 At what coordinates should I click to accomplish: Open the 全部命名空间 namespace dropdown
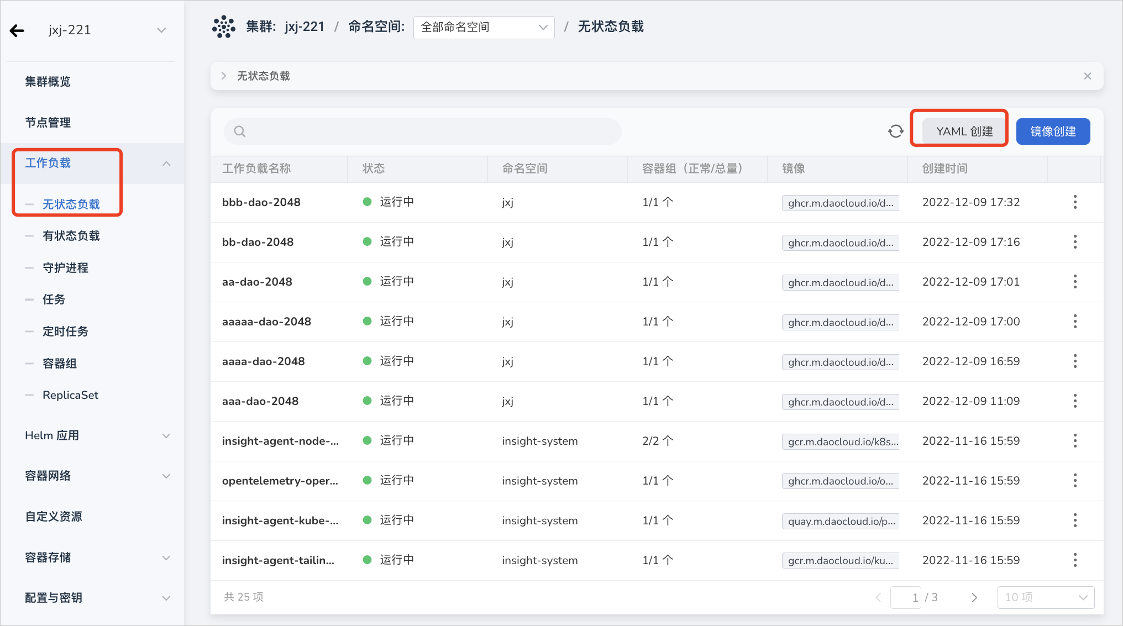click(x=484, y=27)
